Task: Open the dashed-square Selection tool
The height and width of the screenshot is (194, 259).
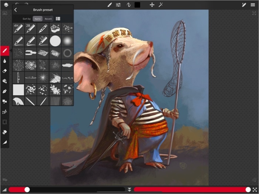Action: pos(5,122)
